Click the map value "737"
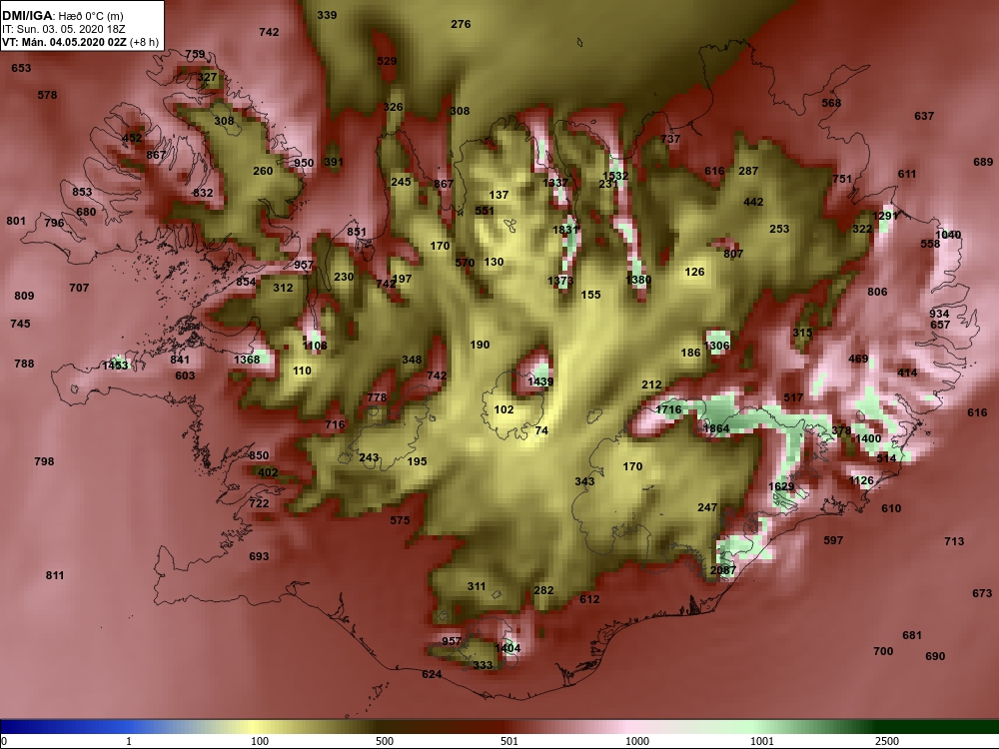 [x=670, y=139]
